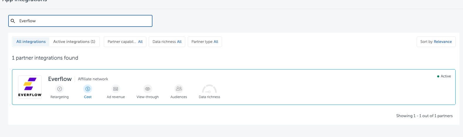Click the View-through eye icon
The height and width of the screenshot is (137, 463).
[x=147, y=89]
